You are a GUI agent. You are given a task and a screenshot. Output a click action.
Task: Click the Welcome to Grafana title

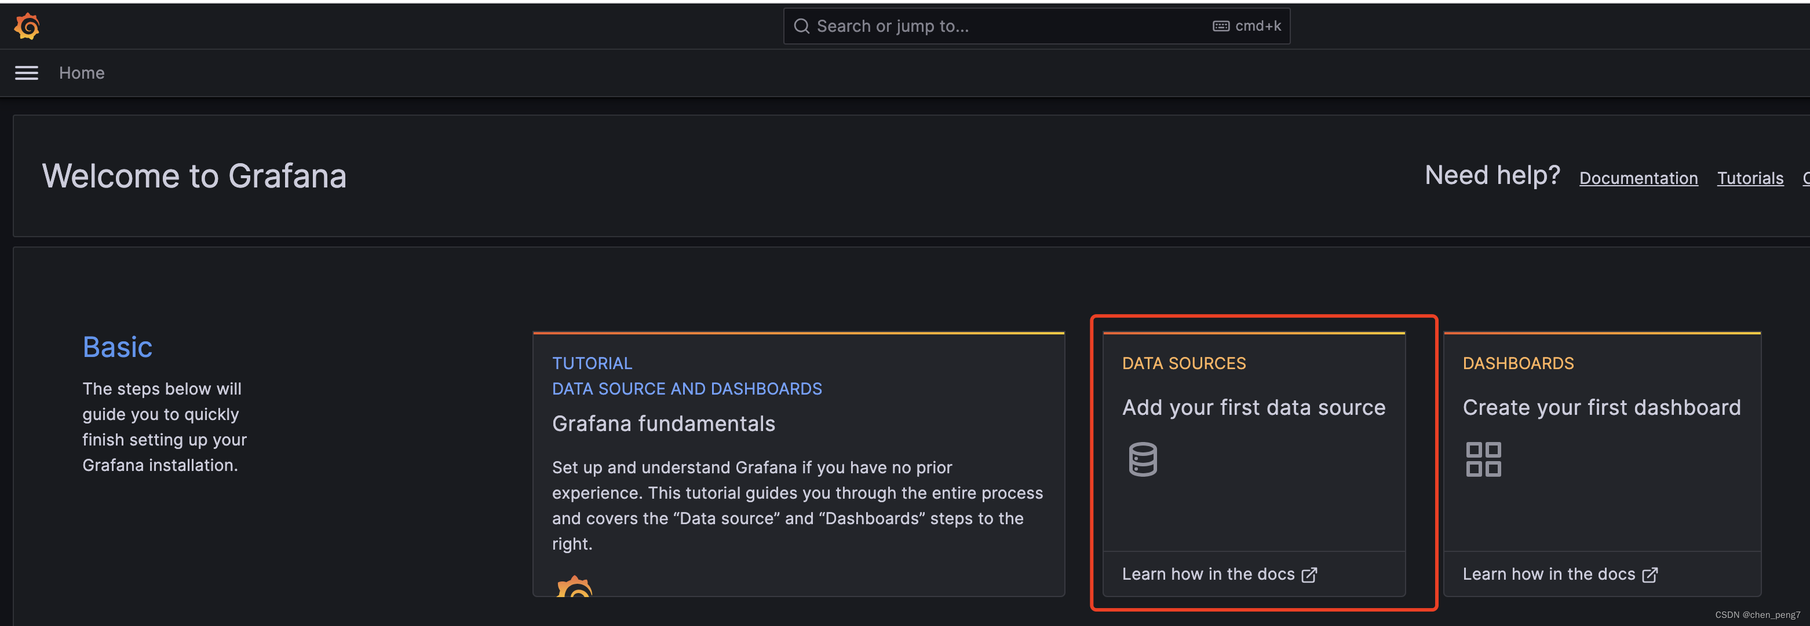[194, 175]
